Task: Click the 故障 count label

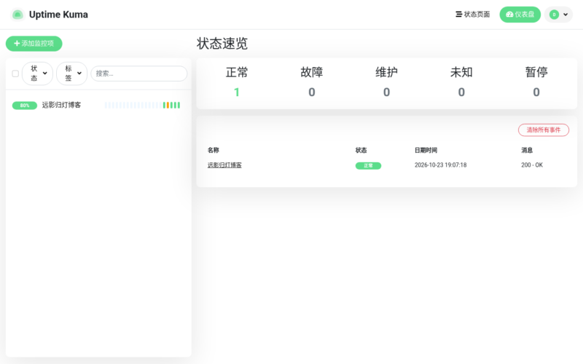Action: tap(312, 72)
